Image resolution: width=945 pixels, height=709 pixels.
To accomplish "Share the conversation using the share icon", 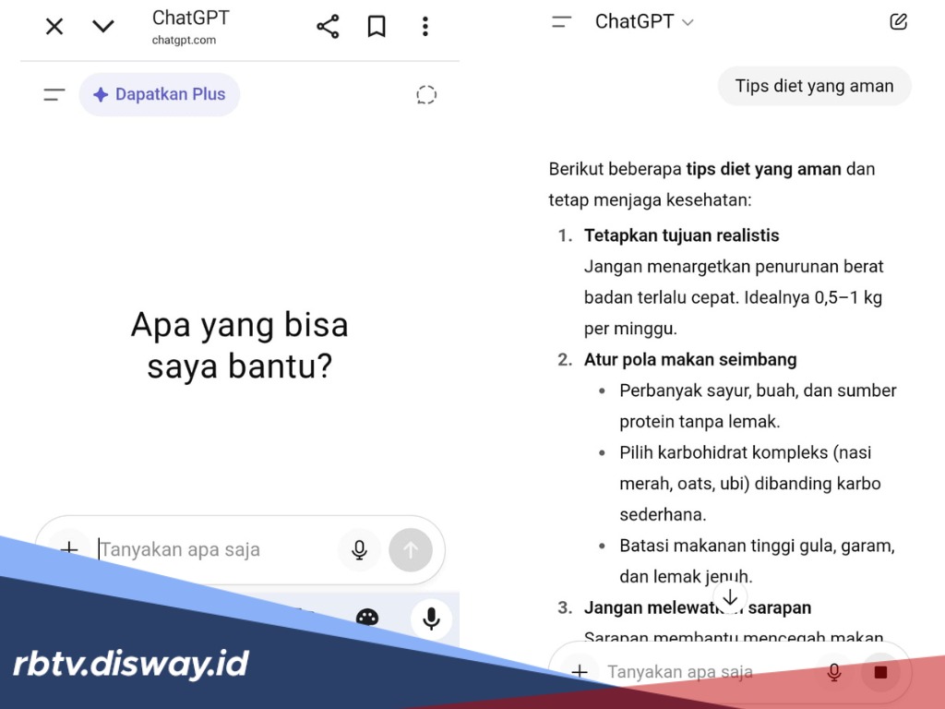I will click(x=328, y=26).
